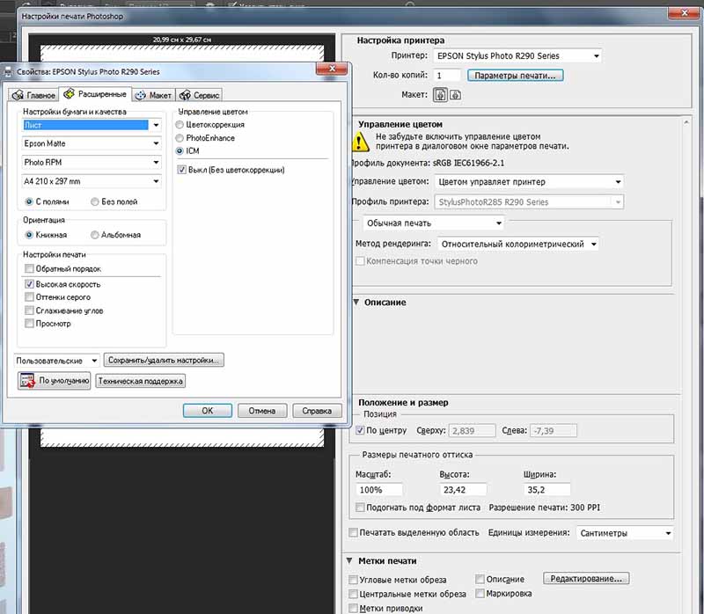Open the Цветом управляет принтер dropdown
Image resolution: width=704 pixels, height=614 pixels.
[x=530, y=182]
